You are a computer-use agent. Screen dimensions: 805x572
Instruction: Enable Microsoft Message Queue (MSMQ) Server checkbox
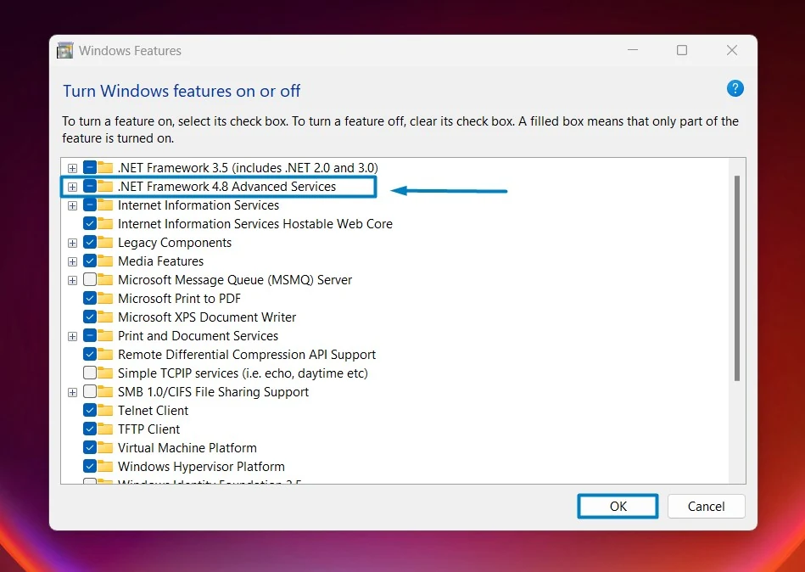(90, 279)
